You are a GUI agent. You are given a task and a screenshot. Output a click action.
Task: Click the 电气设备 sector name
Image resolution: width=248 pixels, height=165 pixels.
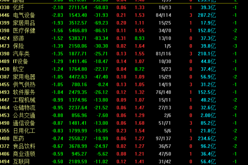(24, 15)
